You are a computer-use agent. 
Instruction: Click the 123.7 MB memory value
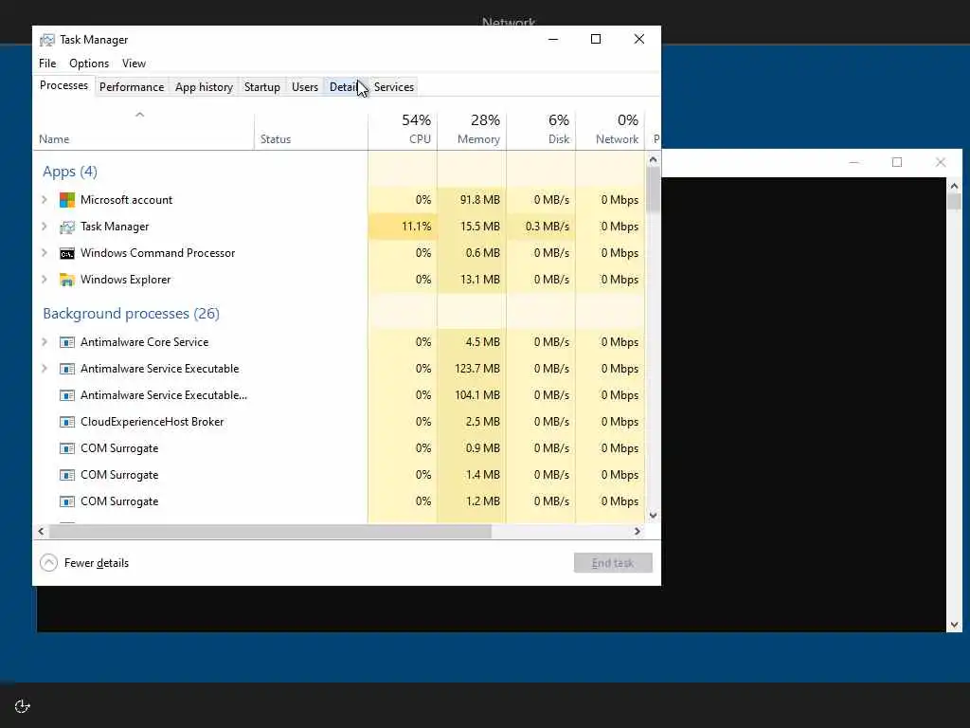[x=477, y=369]
